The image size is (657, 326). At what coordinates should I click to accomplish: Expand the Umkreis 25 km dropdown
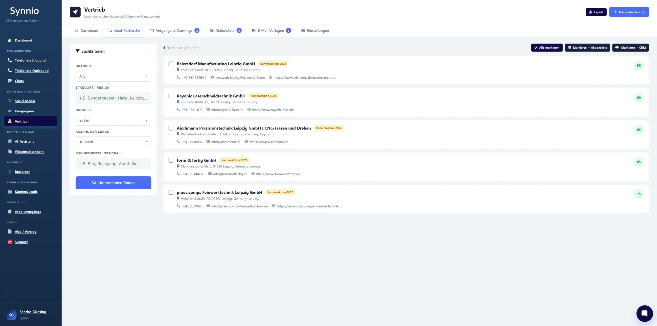click(113, 120)
